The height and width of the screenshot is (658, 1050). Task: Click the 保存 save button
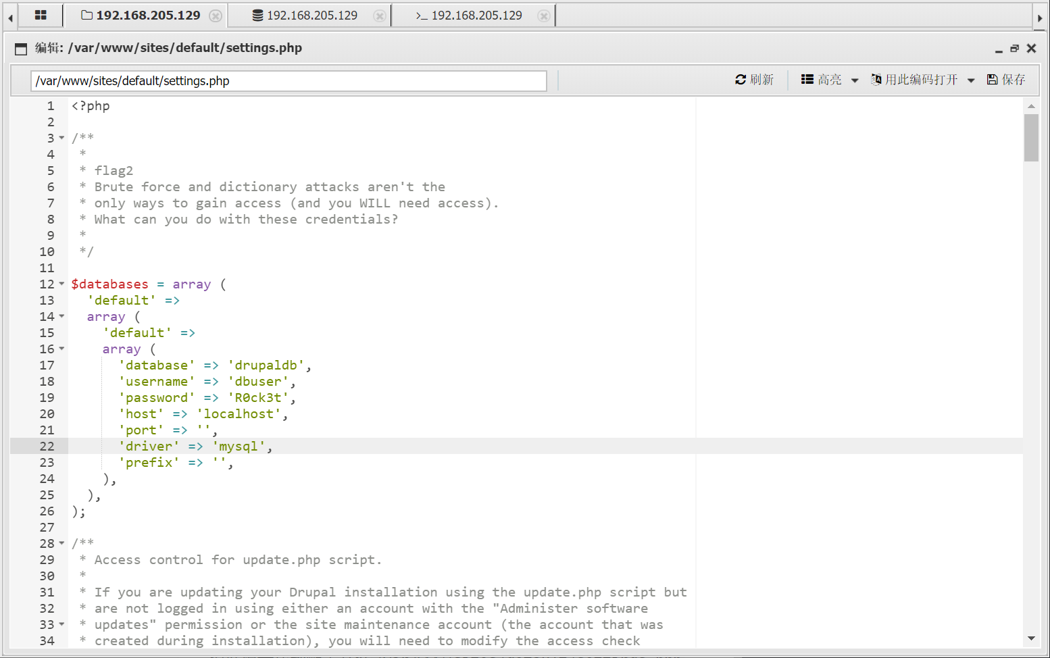point(1006,80)
